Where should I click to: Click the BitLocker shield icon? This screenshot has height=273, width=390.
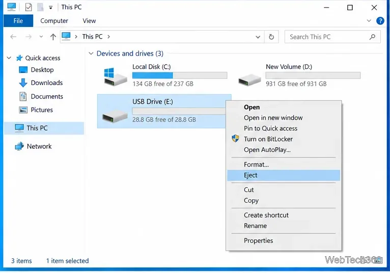235,139
